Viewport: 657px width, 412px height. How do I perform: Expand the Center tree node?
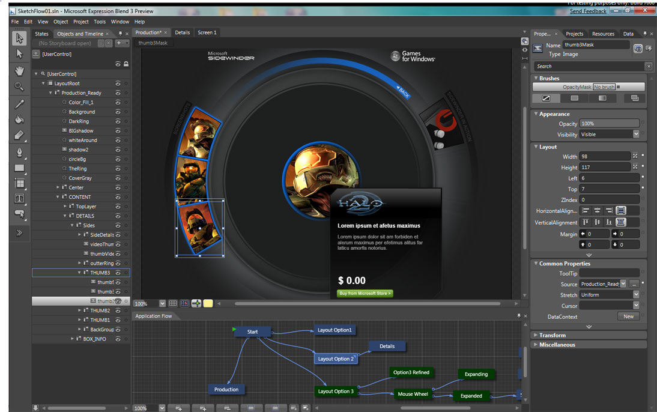(x=58, y=187)
